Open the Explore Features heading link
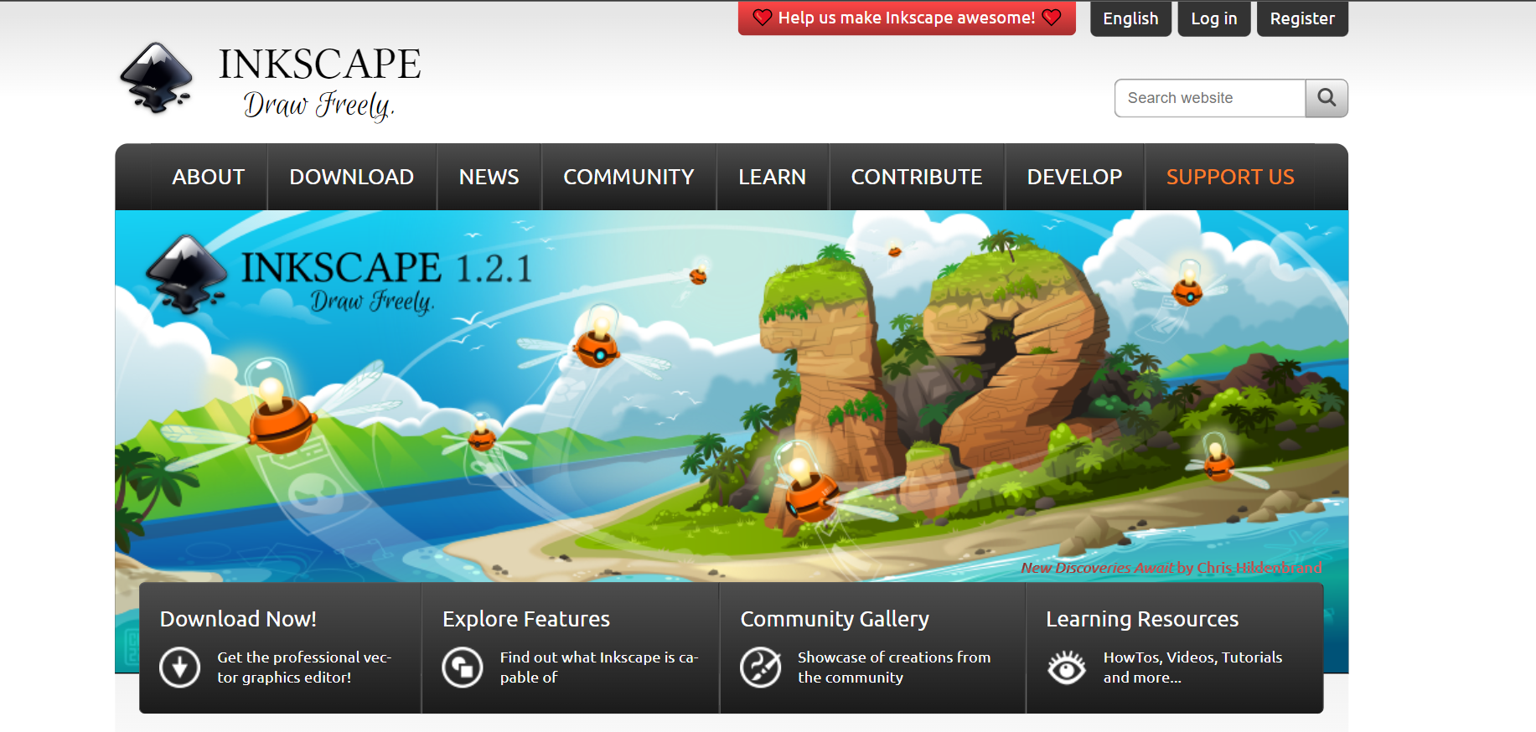The width and height of the screenshot is (1536, 732). [526, 619]
